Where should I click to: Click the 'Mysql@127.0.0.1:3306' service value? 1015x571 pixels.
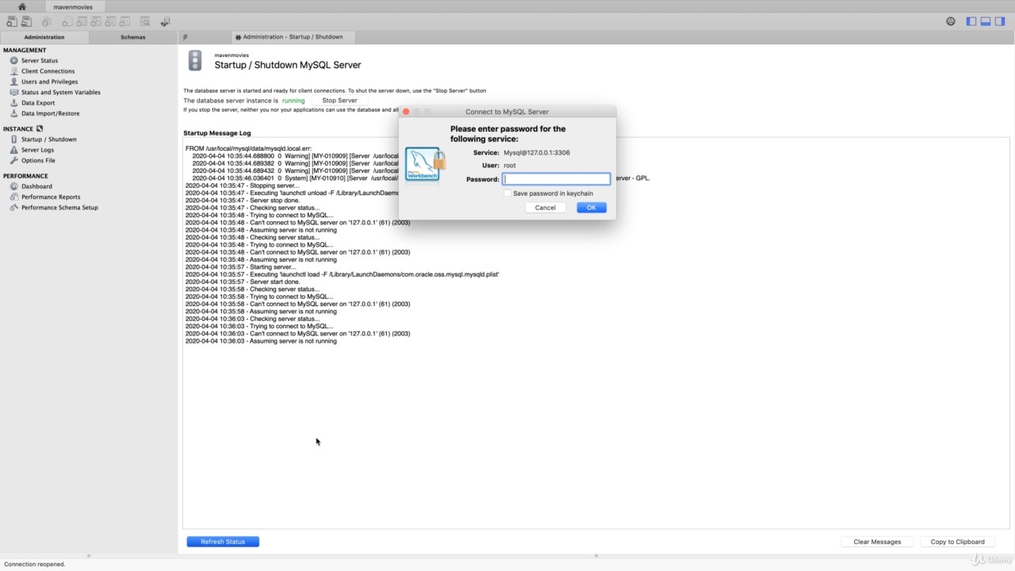537,153
